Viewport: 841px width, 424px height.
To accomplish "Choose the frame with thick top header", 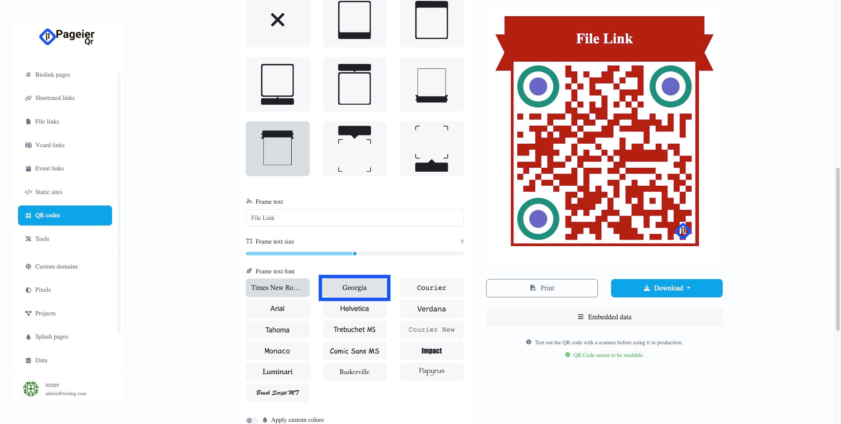I will (x=431, y=21).
